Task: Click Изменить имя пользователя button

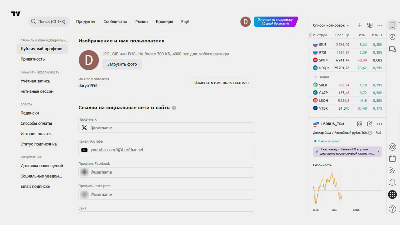Action: 221,83
